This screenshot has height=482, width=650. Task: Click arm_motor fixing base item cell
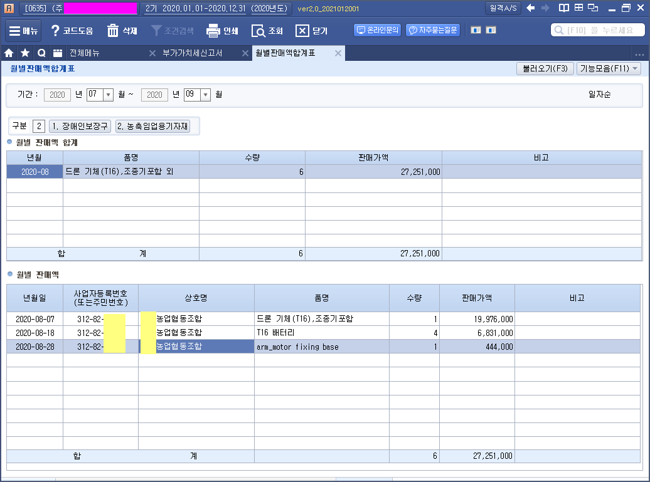(x=322, y=347)
